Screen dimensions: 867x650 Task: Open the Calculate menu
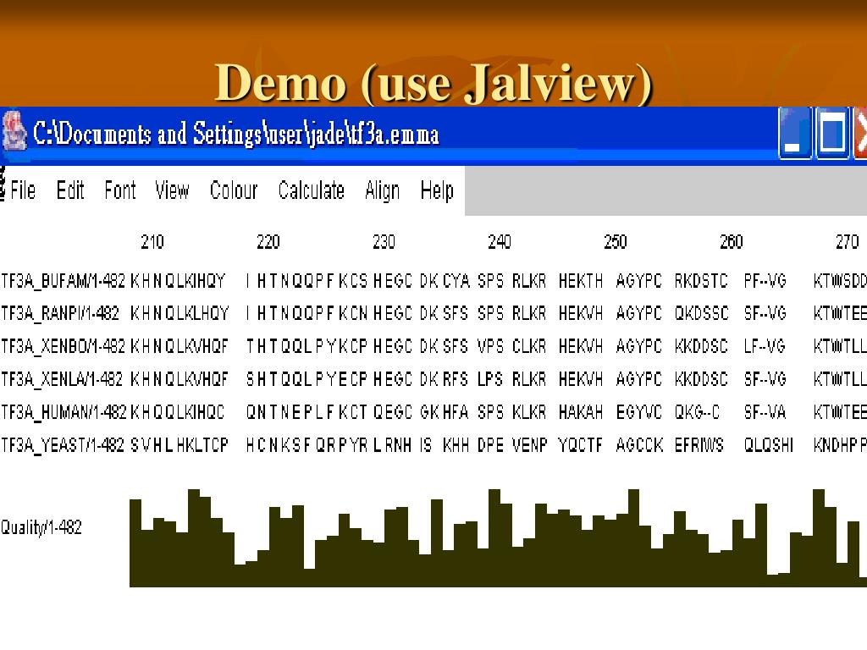coord(312,190)
